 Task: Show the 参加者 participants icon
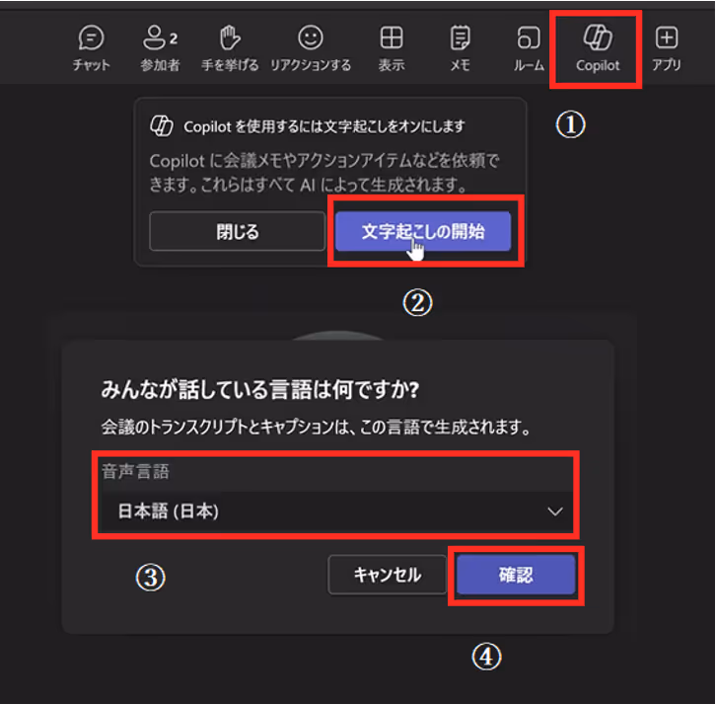pyautogui.click(x=154, y=38)
